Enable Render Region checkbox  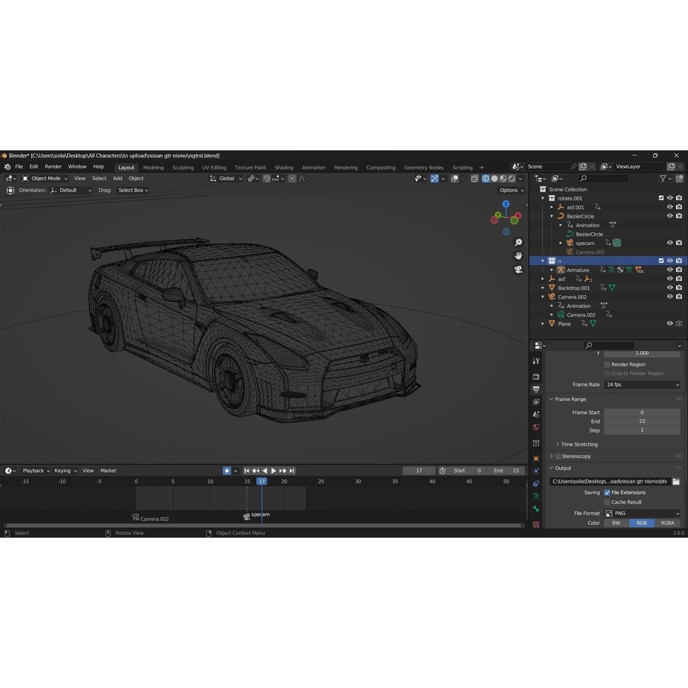pyautogui.click(x=607, y=364)
